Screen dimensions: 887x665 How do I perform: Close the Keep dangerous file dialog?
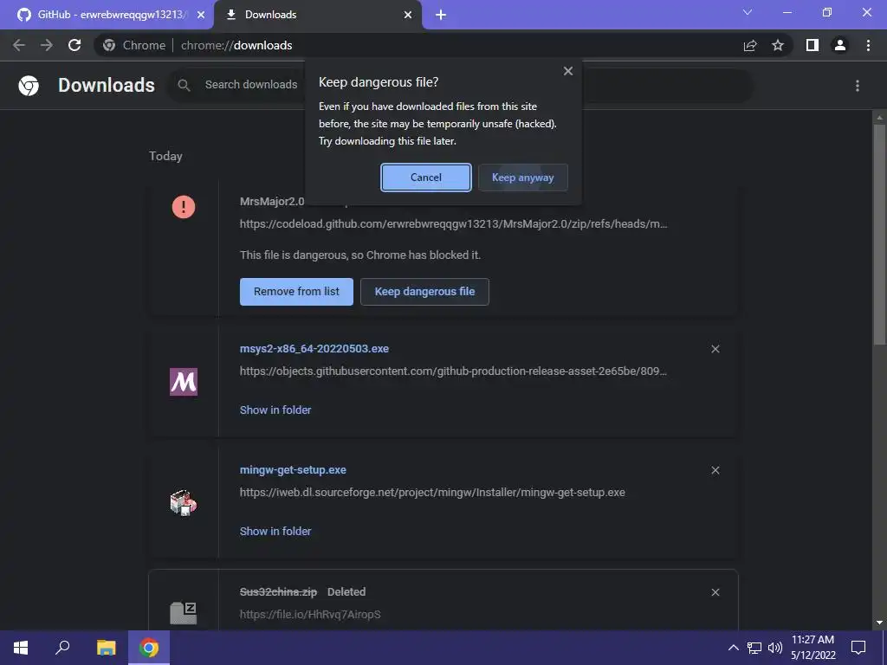point(568,71)
